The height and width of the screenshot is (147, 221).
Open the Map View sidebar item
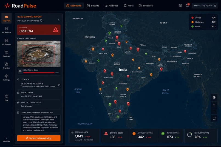click(x=7, y=18)
